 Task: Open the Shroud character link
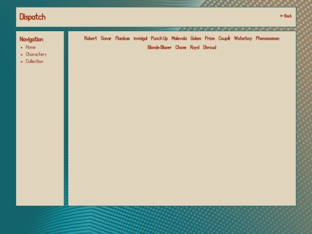tap(210, 47)
